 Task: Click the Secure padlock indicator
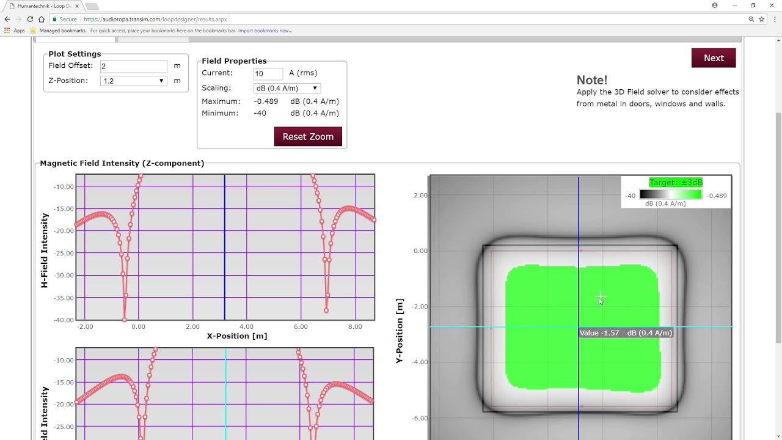(x=65, y=19)
